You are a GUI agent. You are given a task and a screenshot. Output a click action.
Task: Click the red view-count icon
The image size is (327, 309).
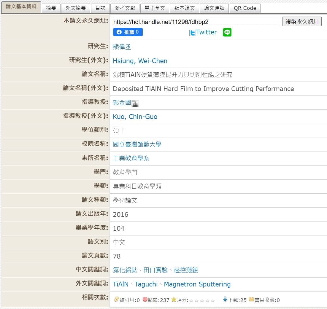145,300
